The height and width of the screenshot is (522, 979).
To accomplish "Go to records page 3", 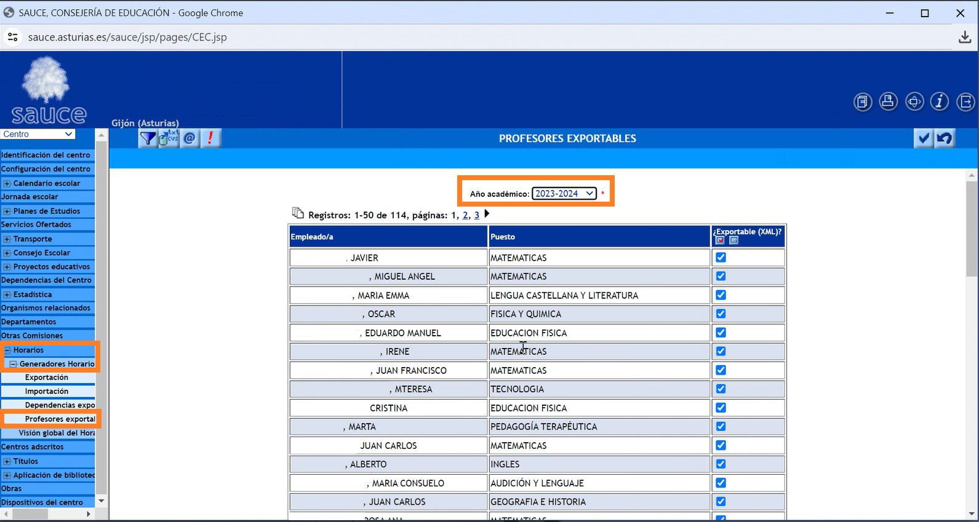I will pyautogui.click(x=476, y=215).
